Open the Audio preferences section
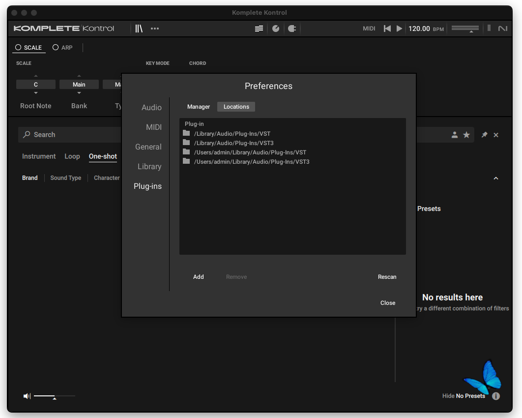Screen dimensions: 522x418 [151, 108]
